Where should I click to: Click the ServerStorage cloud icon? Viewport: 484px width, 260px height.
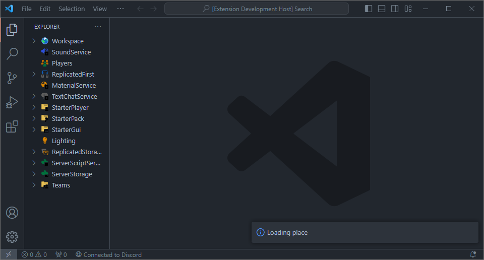[x=45, y=174]
